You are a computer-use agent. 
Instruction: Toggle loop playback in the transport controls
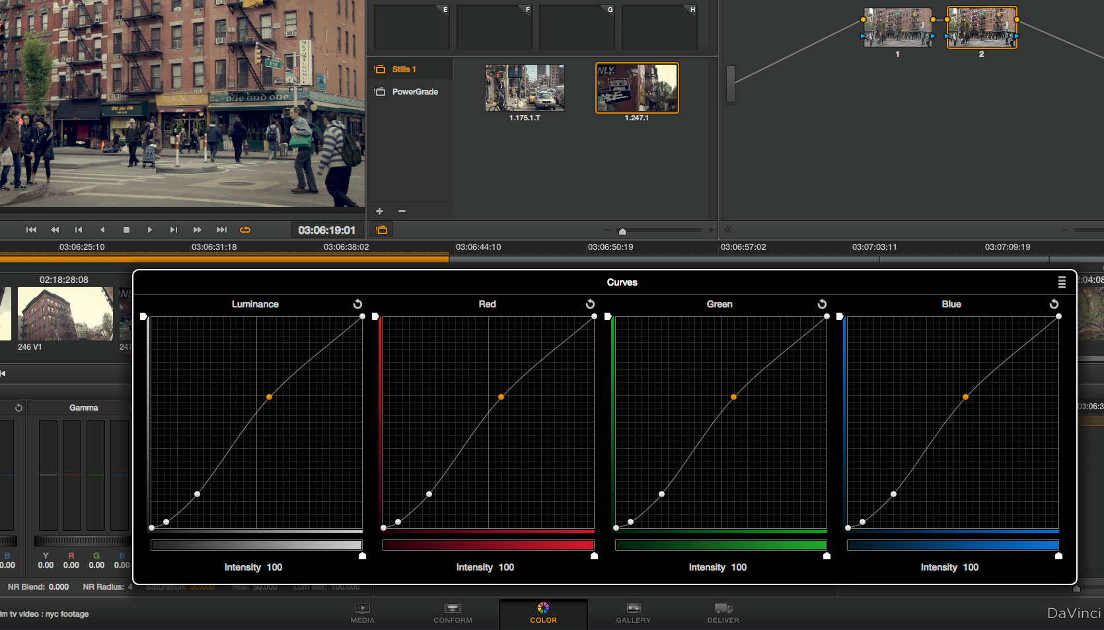pyautogui.click(x=245, y=229)
